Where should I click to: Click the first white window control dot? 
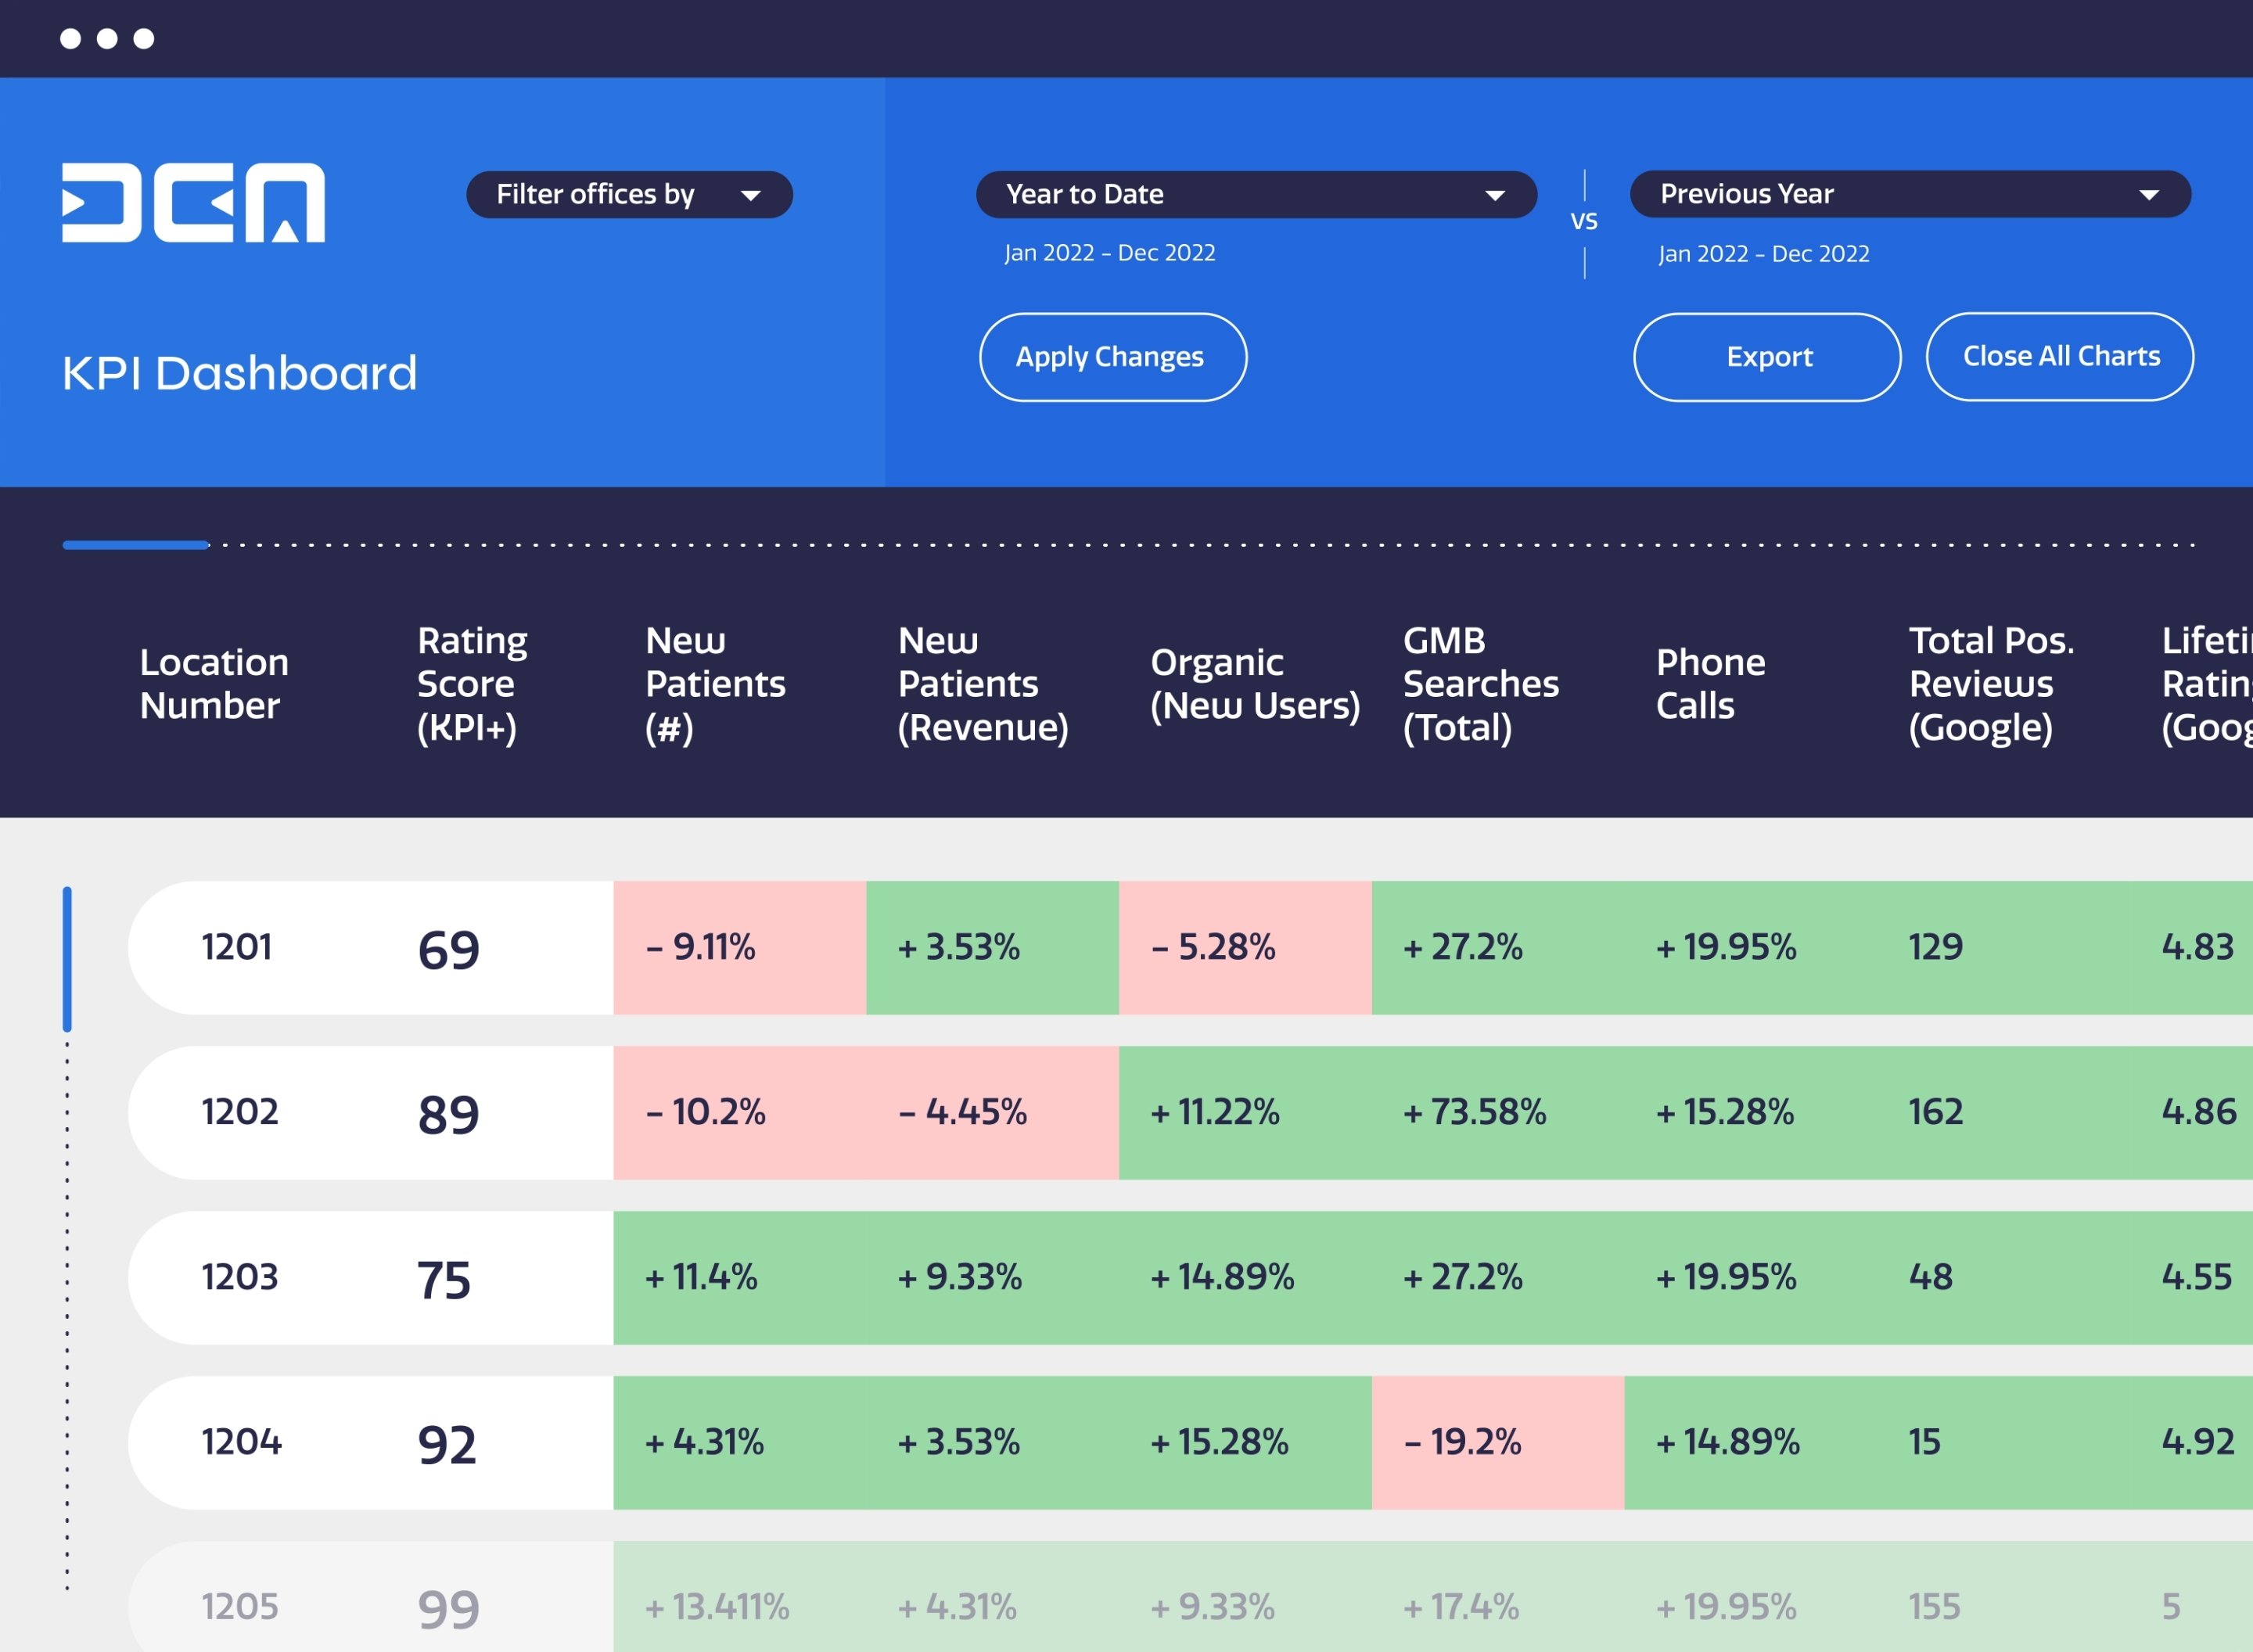[x=70, y=38]
